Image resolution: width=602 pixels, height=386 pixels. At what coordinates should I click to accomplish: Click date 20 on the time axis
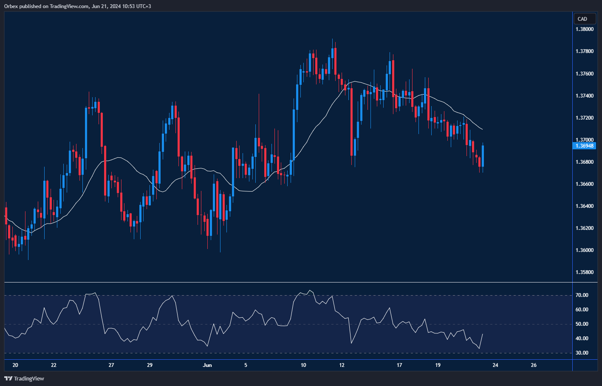(15, 365)
